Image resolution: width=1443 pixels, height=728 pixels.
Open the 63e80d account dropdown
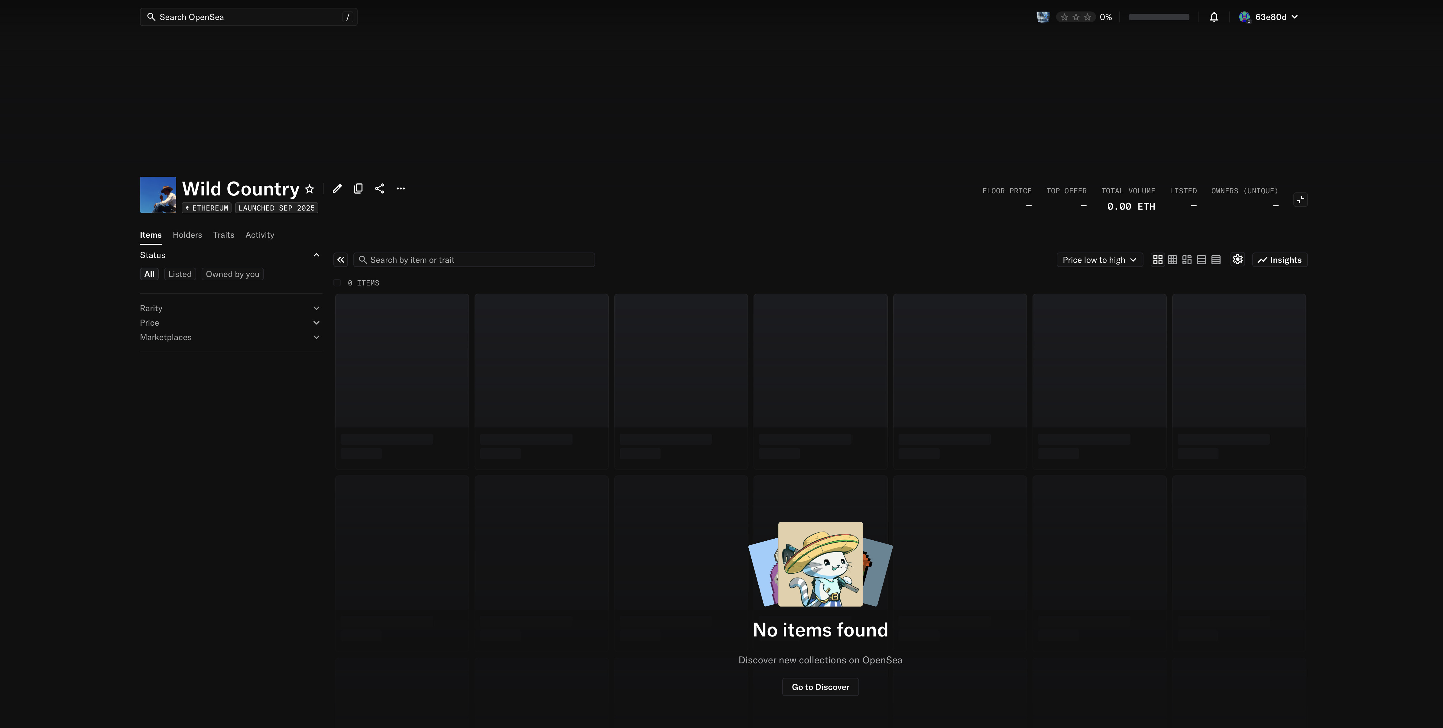1269,17
